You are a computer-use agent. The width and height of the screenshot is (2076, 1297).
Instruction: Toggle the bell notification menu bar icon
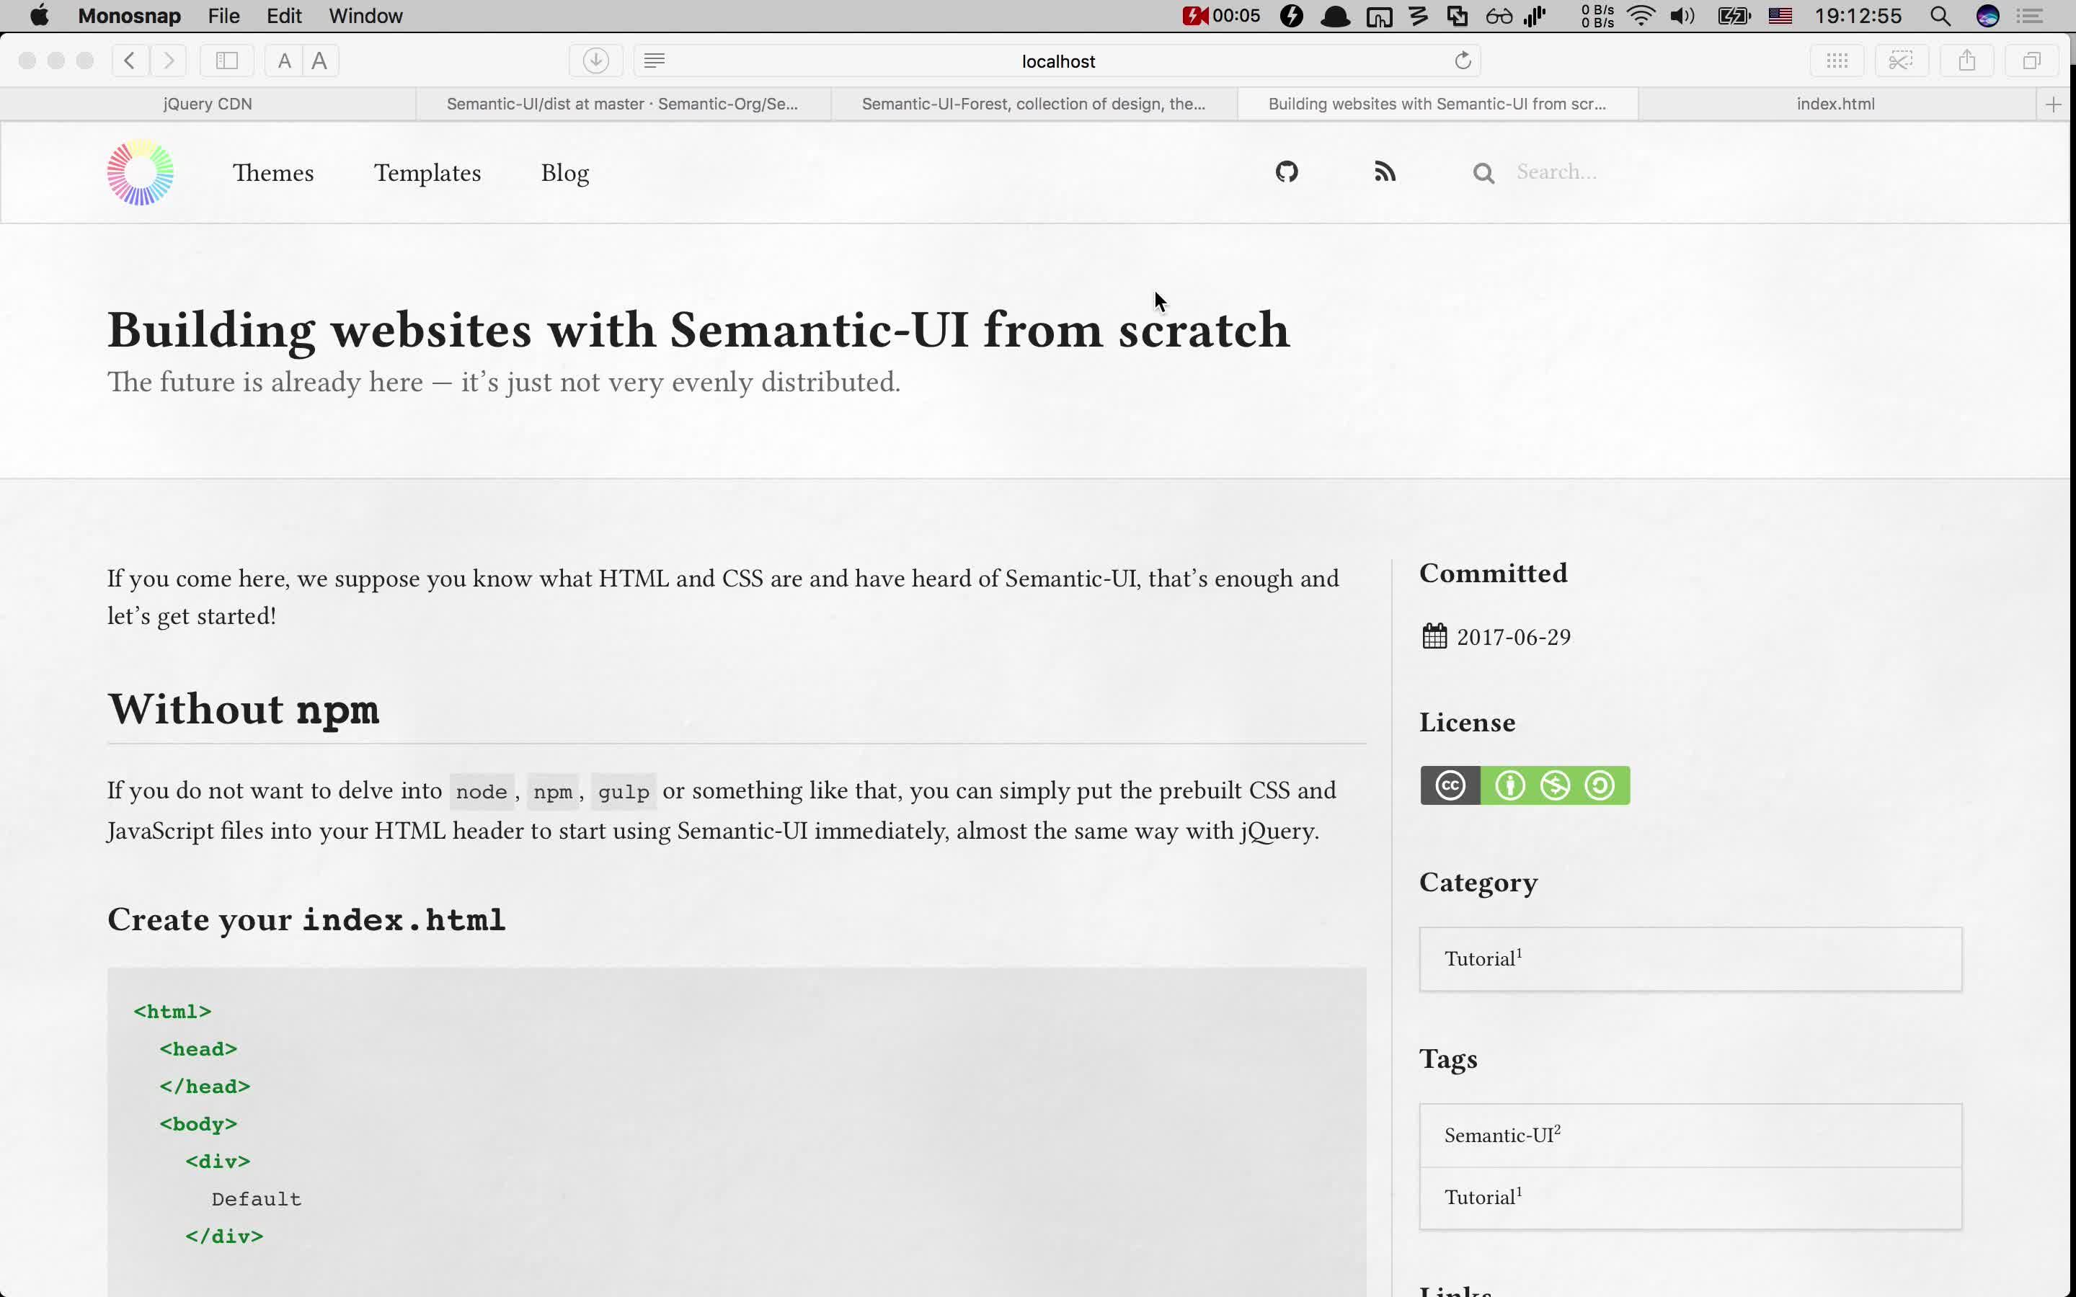(x=1335, y=15)
